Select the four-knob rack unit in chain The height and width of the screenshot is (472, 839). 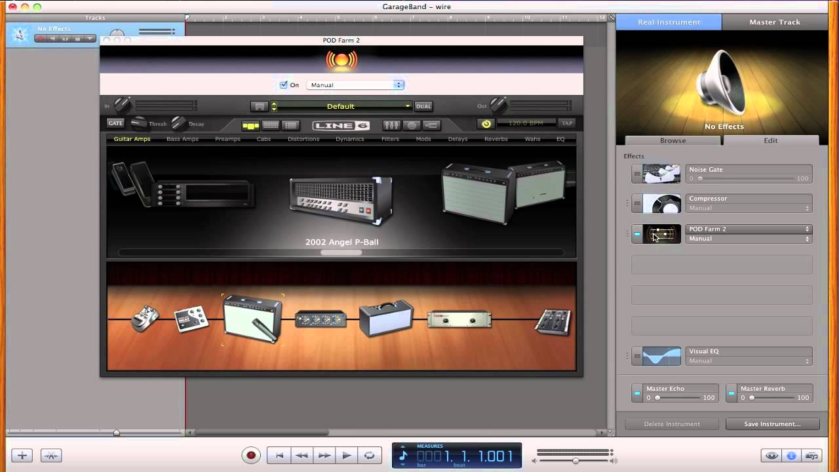[321, 319]
